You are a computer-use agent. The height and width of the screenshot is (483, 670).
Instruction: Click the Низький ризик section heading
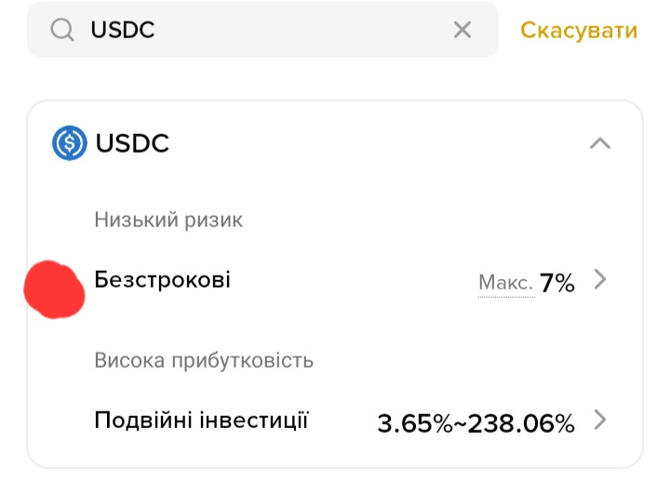click(x=168, y=221)
